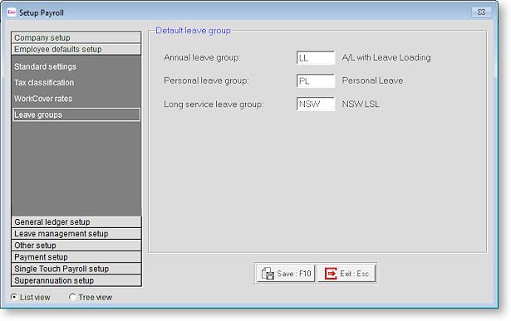
Task: Open the Other setup section
Action: [76, 246]
